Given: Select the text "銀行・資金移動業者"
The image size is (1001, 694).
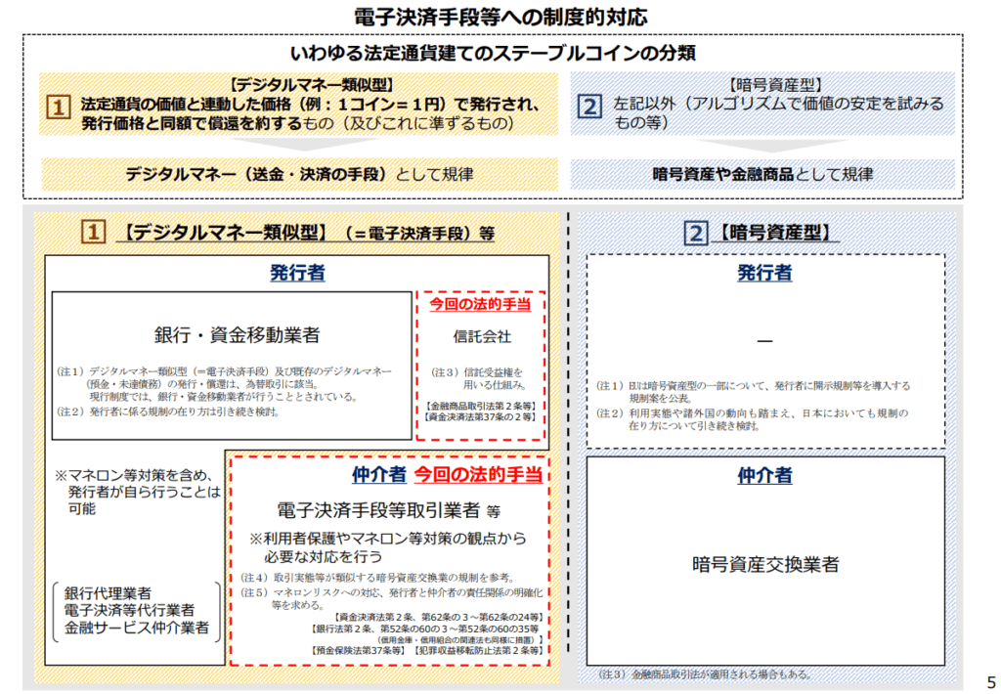Looking at the screenshot, I should point(237,334).
